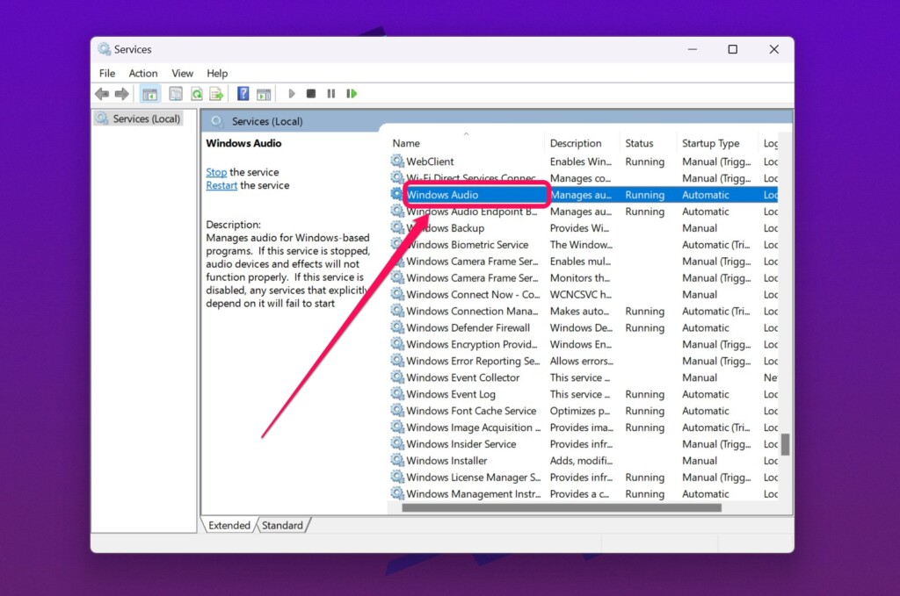This screenshot has height=596, width=900.
Task: Click the Forward arrow in the toolbar
Action: click(x=121, y=94)
